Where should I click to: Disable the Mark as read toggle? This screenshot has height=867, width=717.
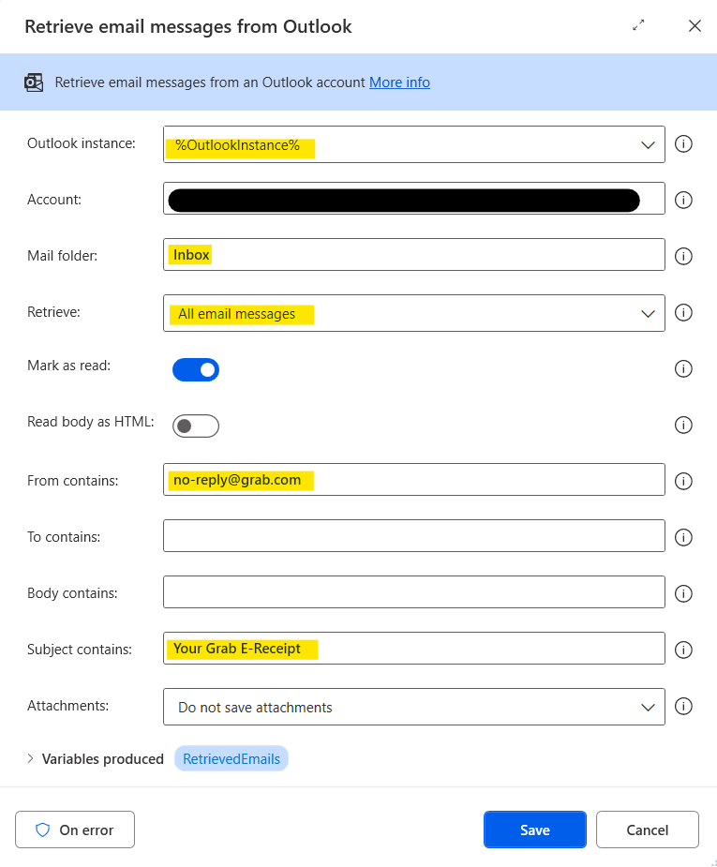coord(195,369)
